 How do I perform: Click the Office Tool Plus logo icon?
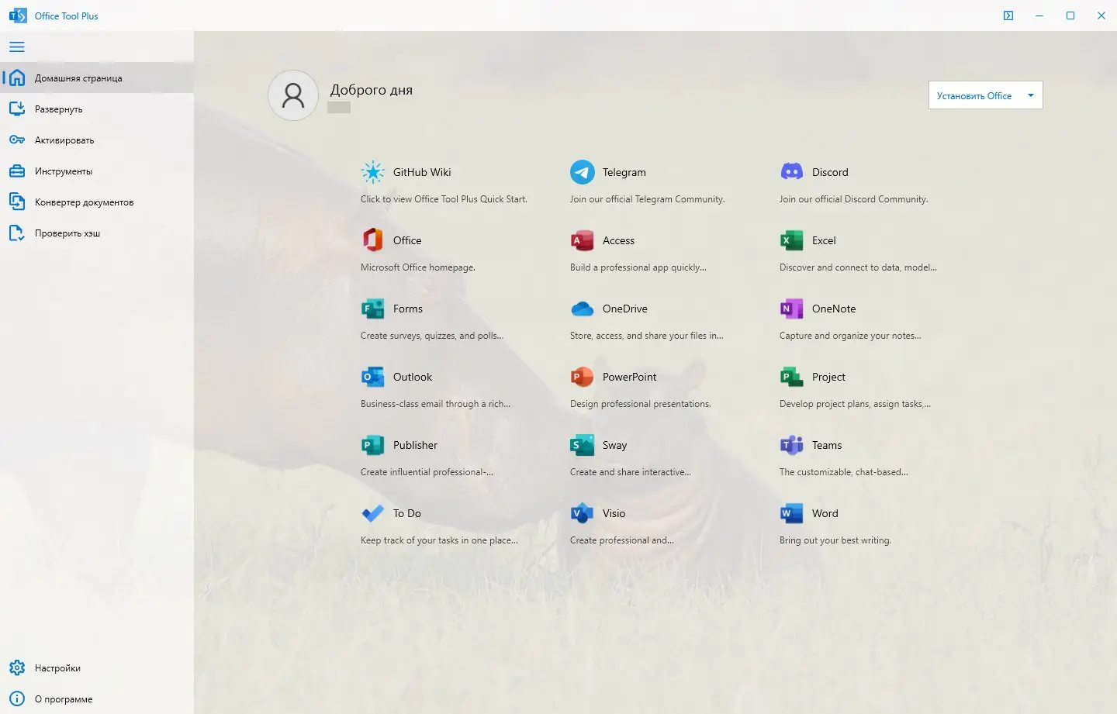pos(17,16)
